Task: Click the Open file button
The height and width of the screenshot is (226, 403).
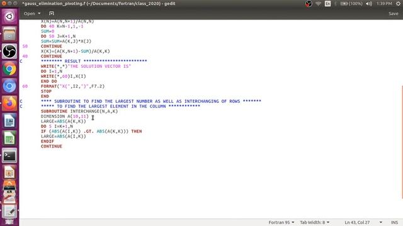Action: tap(30, 13)
